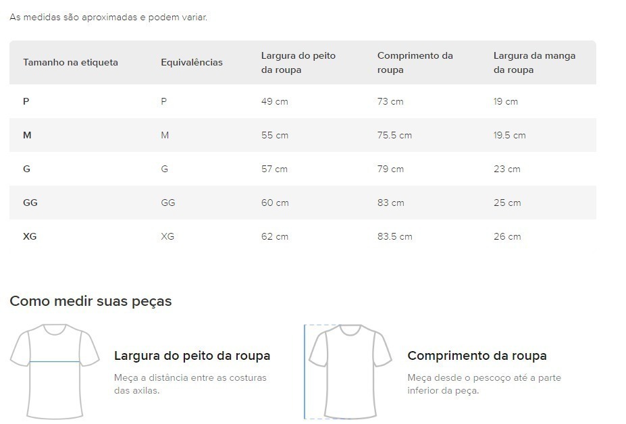Select size GG row label
The width and height of the screenshot is (626, 424).
coord(30,203)
